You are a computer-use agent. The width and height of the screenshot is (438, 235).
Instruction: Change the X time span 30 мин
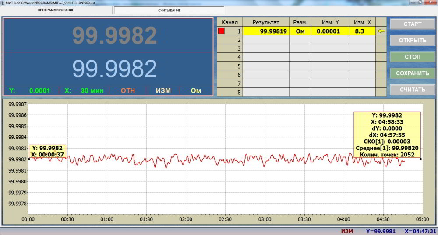tap(92, 91)
